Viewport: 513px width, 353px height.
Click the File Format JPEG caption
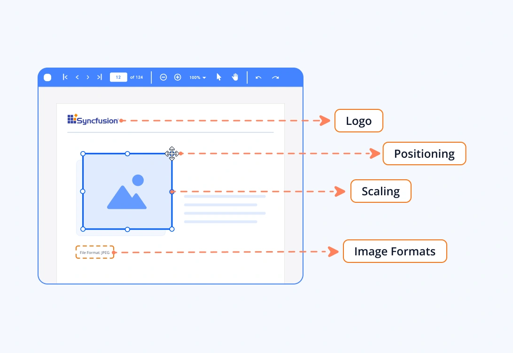point(94,252)
